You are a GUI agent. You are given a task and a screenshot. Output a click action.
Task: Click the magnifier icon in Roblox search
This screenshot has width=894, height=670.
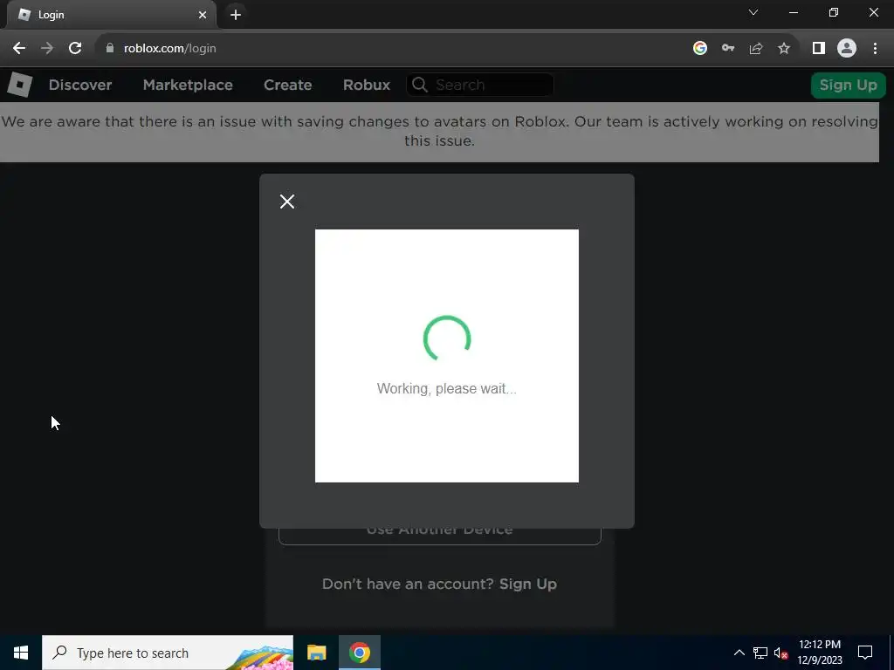[420, 85]
